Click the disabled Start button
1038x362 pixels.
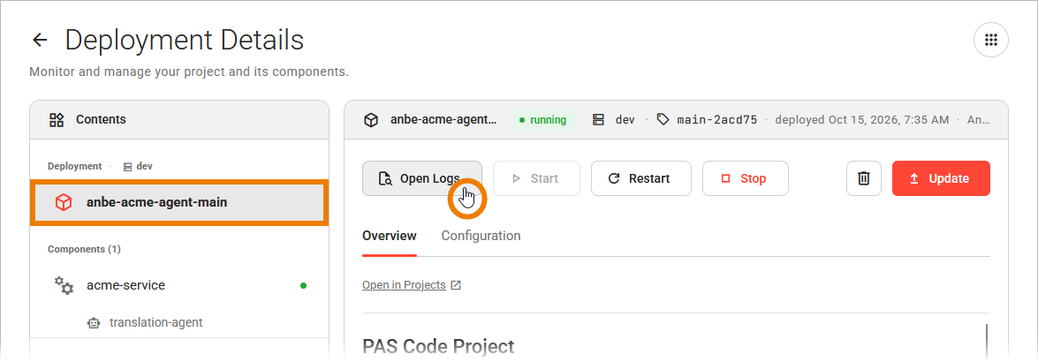click(x=536, y=178)
